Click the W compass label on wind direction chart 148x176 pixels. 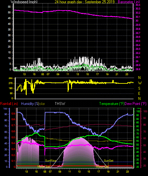[x=140, y=83]
